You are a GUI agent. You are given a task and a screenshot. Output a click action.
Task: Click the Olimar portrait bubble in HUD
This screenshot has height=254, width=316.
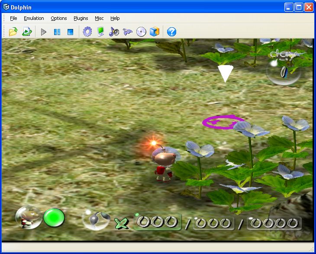click(x=29, y=218)
